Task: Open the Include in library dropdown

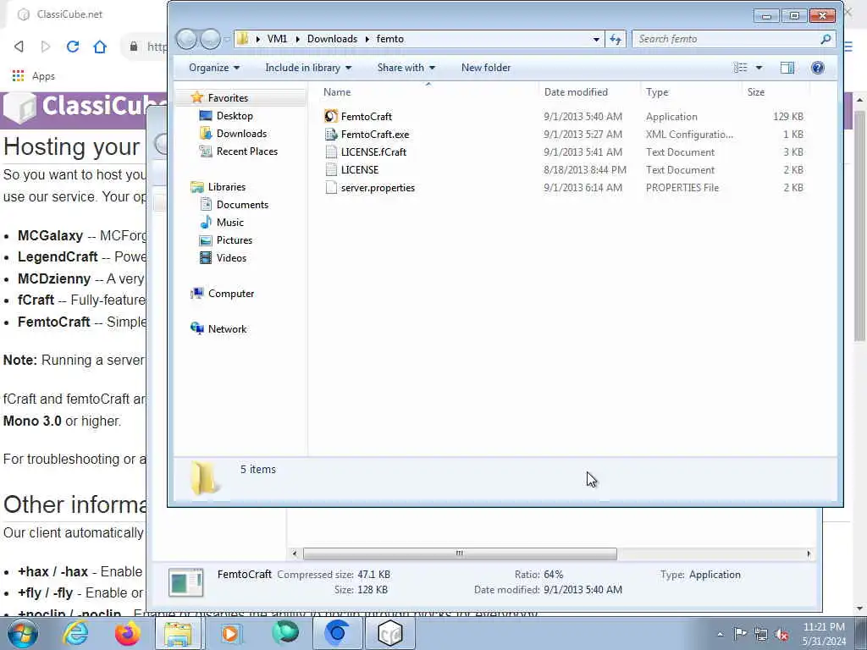Action: click(308, 68)
